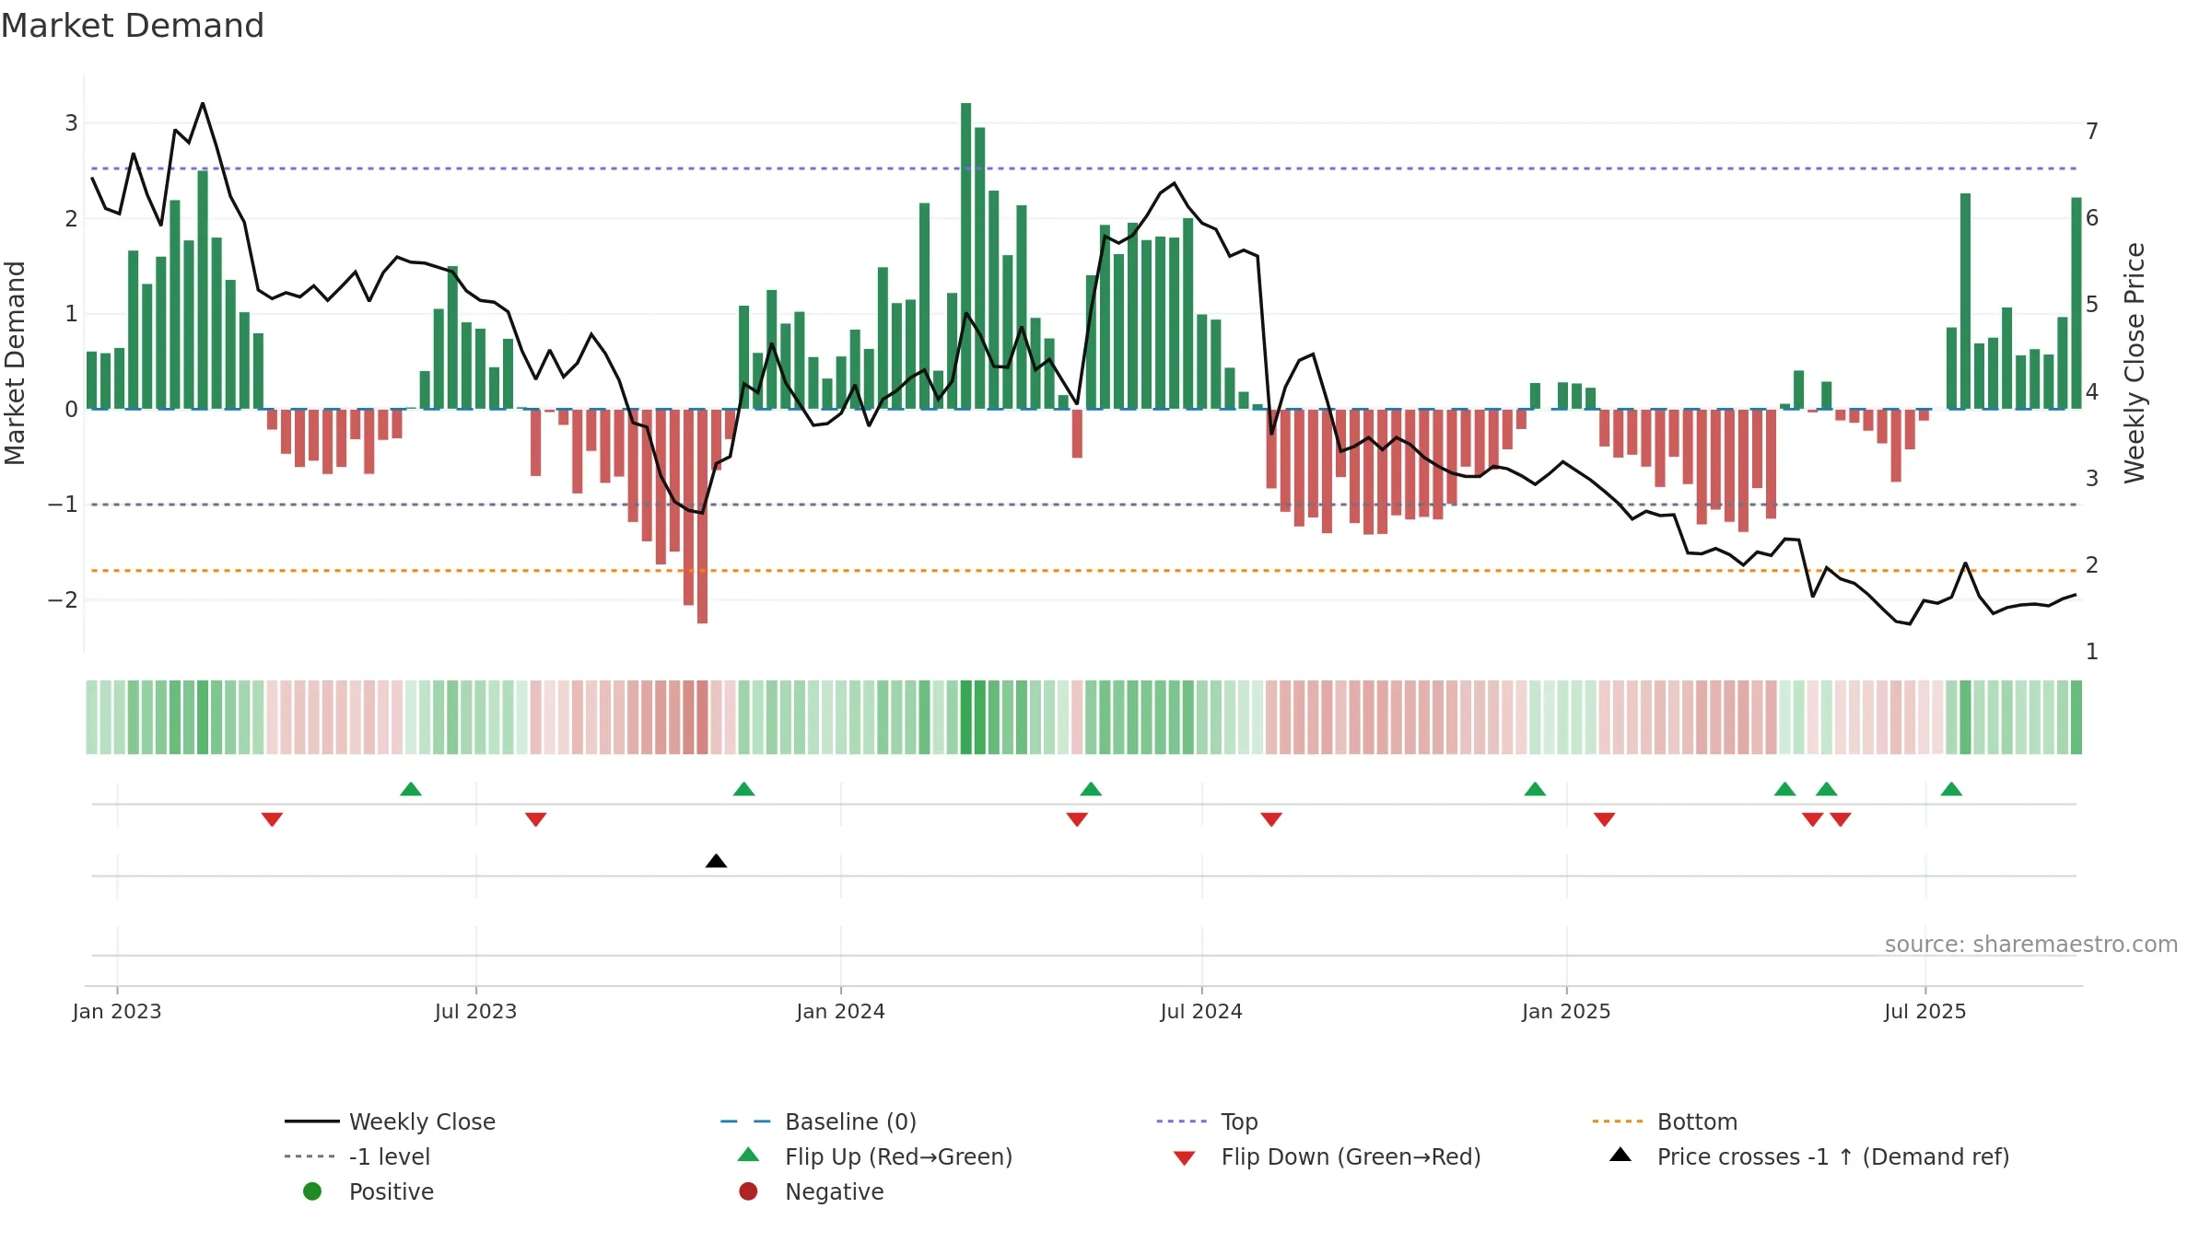Click the Baseline (0) legend label
This screenshot has height=1243, width=2211.
850,1121
